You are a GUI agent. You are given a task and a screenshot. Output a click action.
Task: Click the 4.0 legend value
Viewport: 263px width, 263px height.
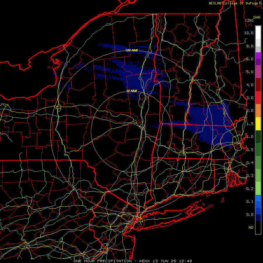(x=250, y=85)
